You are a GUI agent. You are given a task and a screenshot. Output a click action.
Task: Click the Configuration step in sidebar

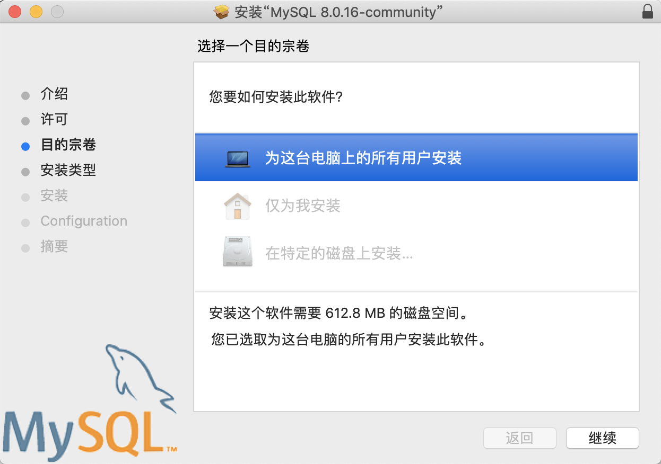pyautogui.click(x=84, y=221)
